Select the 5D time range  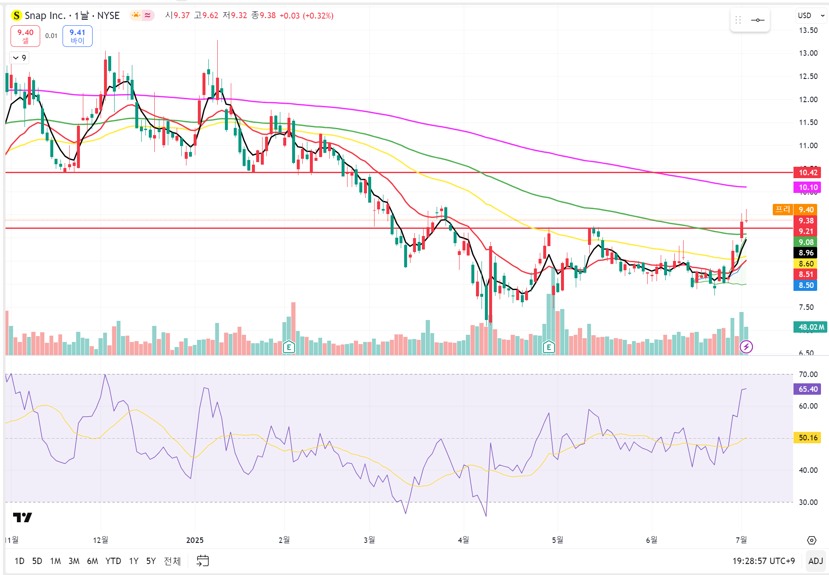(x=37, y=561)
